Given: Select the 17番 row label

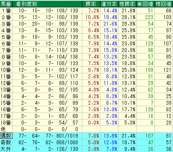Looking at the screenshot, I should tap(6, 116).
